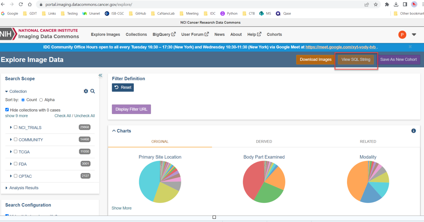
Task: Click show 9 more collections link
Action: coord(16,116)
